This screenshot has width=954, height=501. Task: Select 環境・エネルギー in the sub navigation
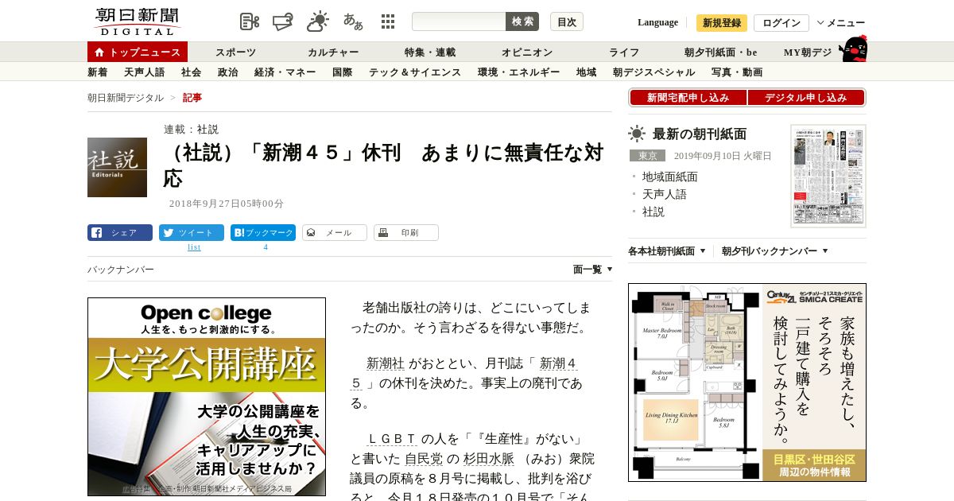[519, 72]
